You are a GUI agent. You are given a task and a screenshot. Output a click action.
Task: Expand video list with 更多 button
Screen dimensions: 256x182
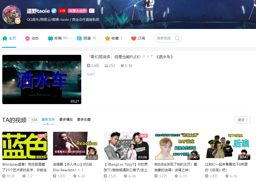point(242,120)
